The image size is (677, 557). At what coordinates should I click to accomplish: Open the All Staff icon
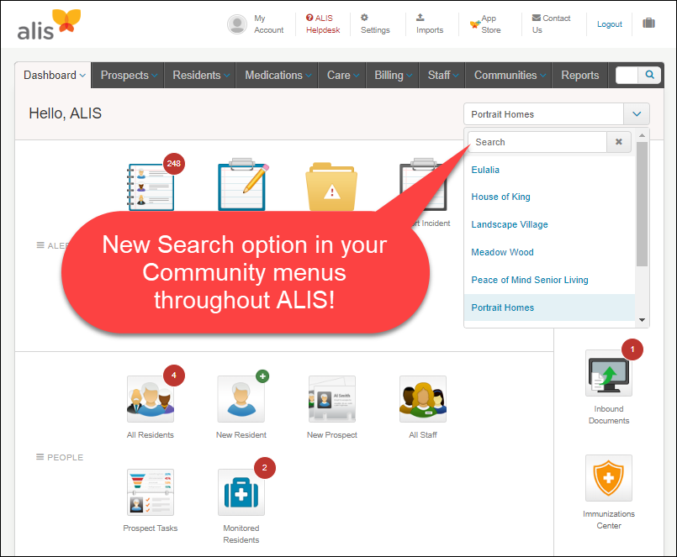point(423,399)
